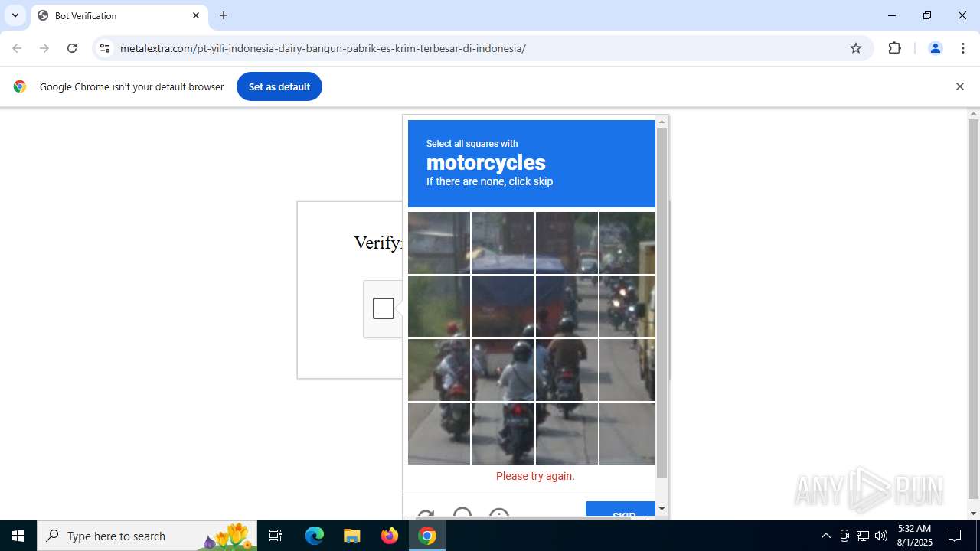Open Chrome's three-dot menu

coord(962,48)
